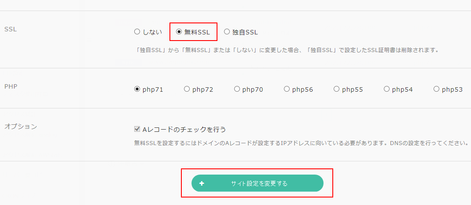Toggle the Aレコードのチェックを行う checkbox

137,129
